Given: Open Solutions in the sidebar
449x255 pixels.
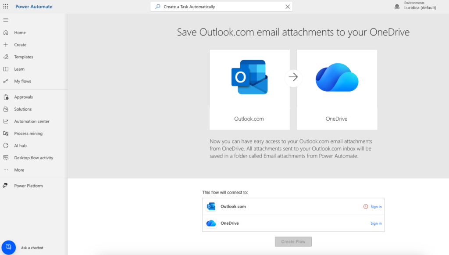Looking at the screenshot, I should pyautogui.click(x=23, y=109).
